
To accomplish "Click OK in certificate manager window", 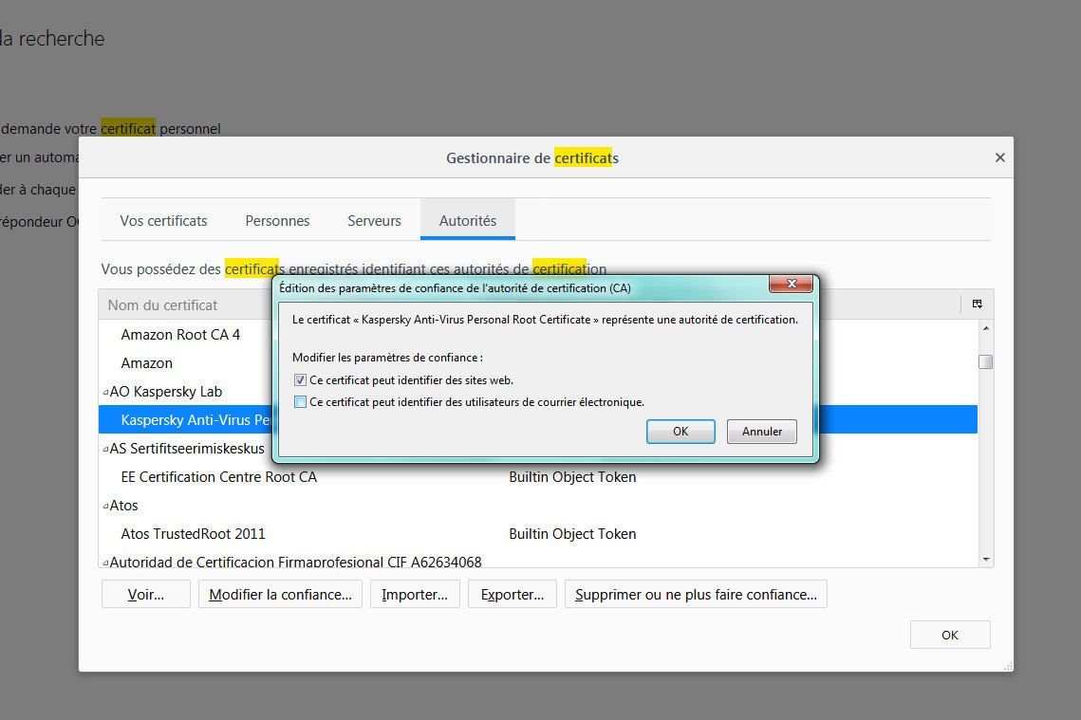I will 950,635.
